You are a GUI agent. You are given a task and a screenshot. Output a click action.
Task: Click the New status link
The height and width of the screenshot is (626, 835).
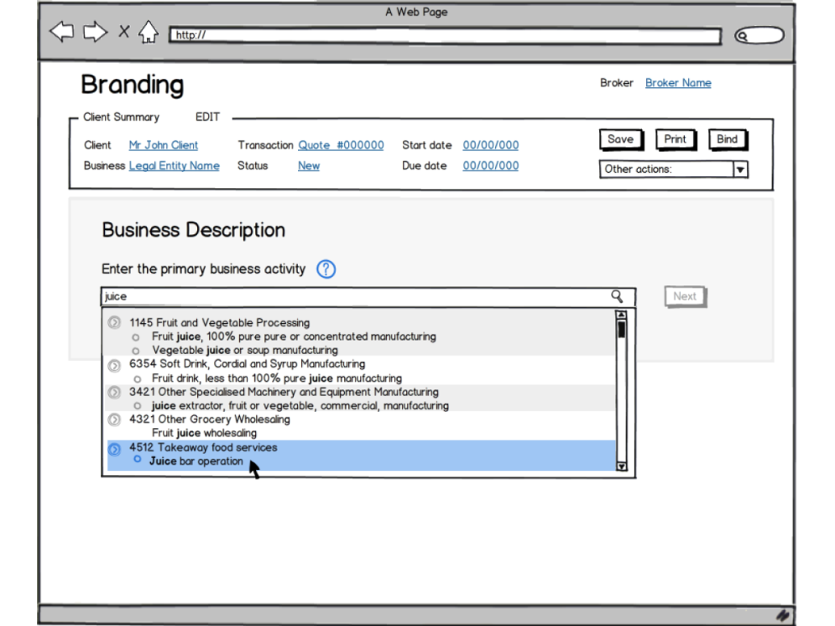[x=308, y=165]
